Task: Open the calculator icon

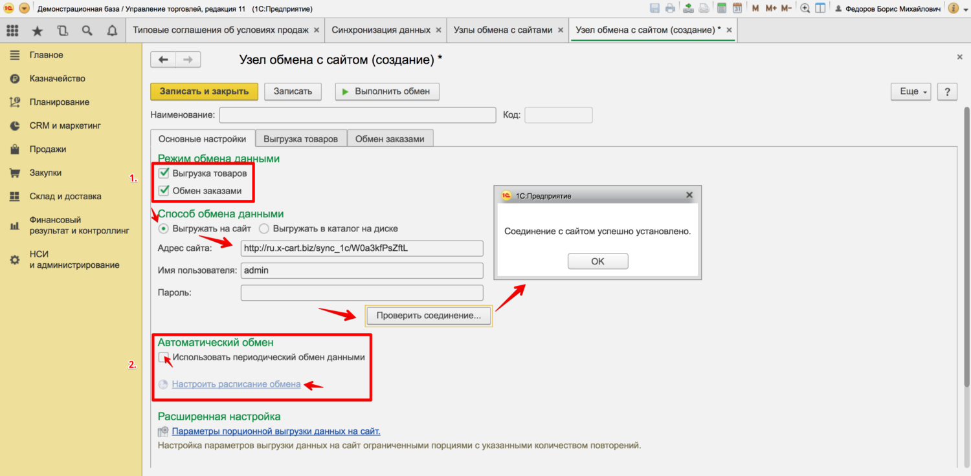Action: click(x=721, y=8)
